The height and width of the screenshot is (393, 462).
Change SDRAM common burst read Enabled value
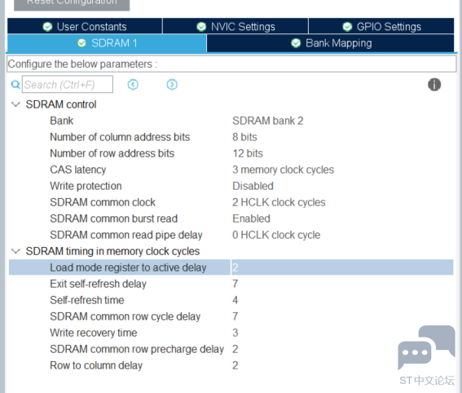[x=251, y=219]
